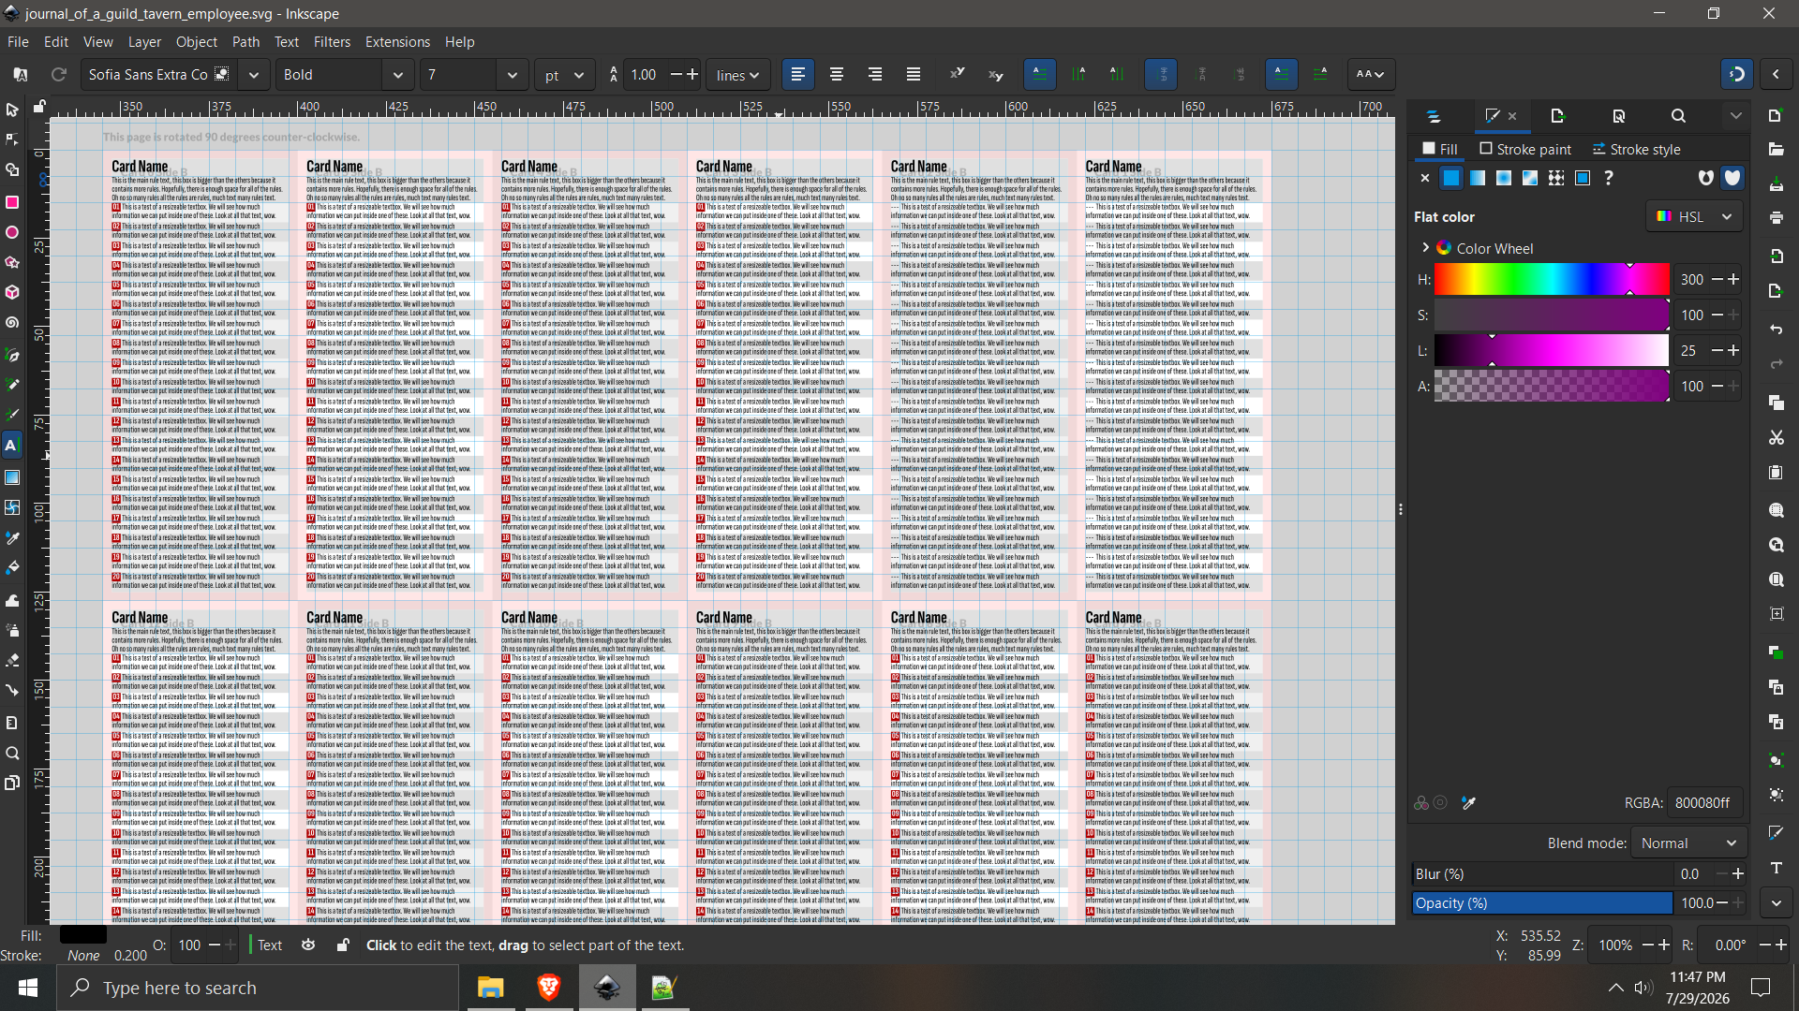Select the Text tool in toolbox
This screenshot has height=1011, width=1799.
[x=12, y=446]
